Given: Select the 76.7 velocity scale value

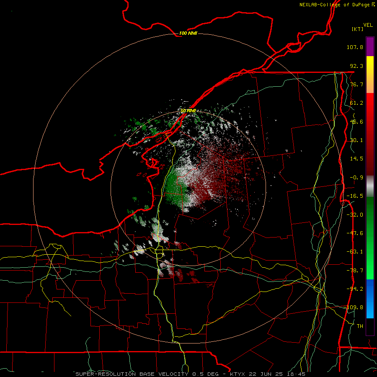Looking at the screenshot, I should (356, 84).
